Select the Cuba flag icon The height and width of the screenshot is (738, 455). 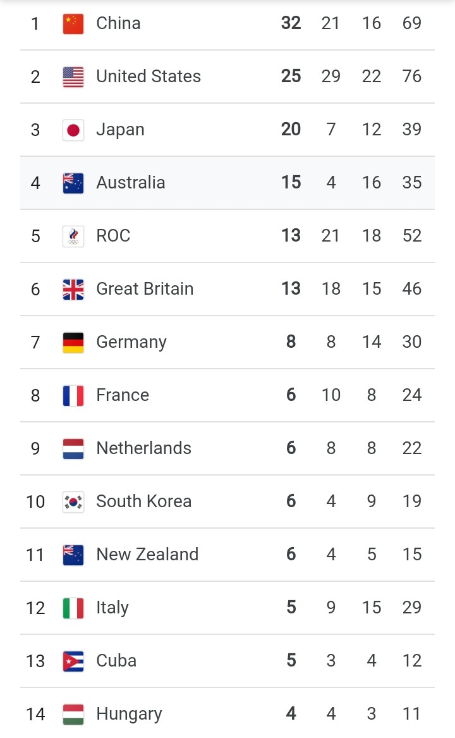[73, 661]
